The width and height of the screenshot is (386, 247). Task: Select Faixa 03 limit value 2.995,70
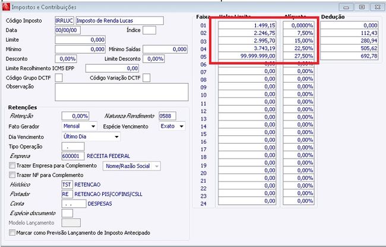247,40
